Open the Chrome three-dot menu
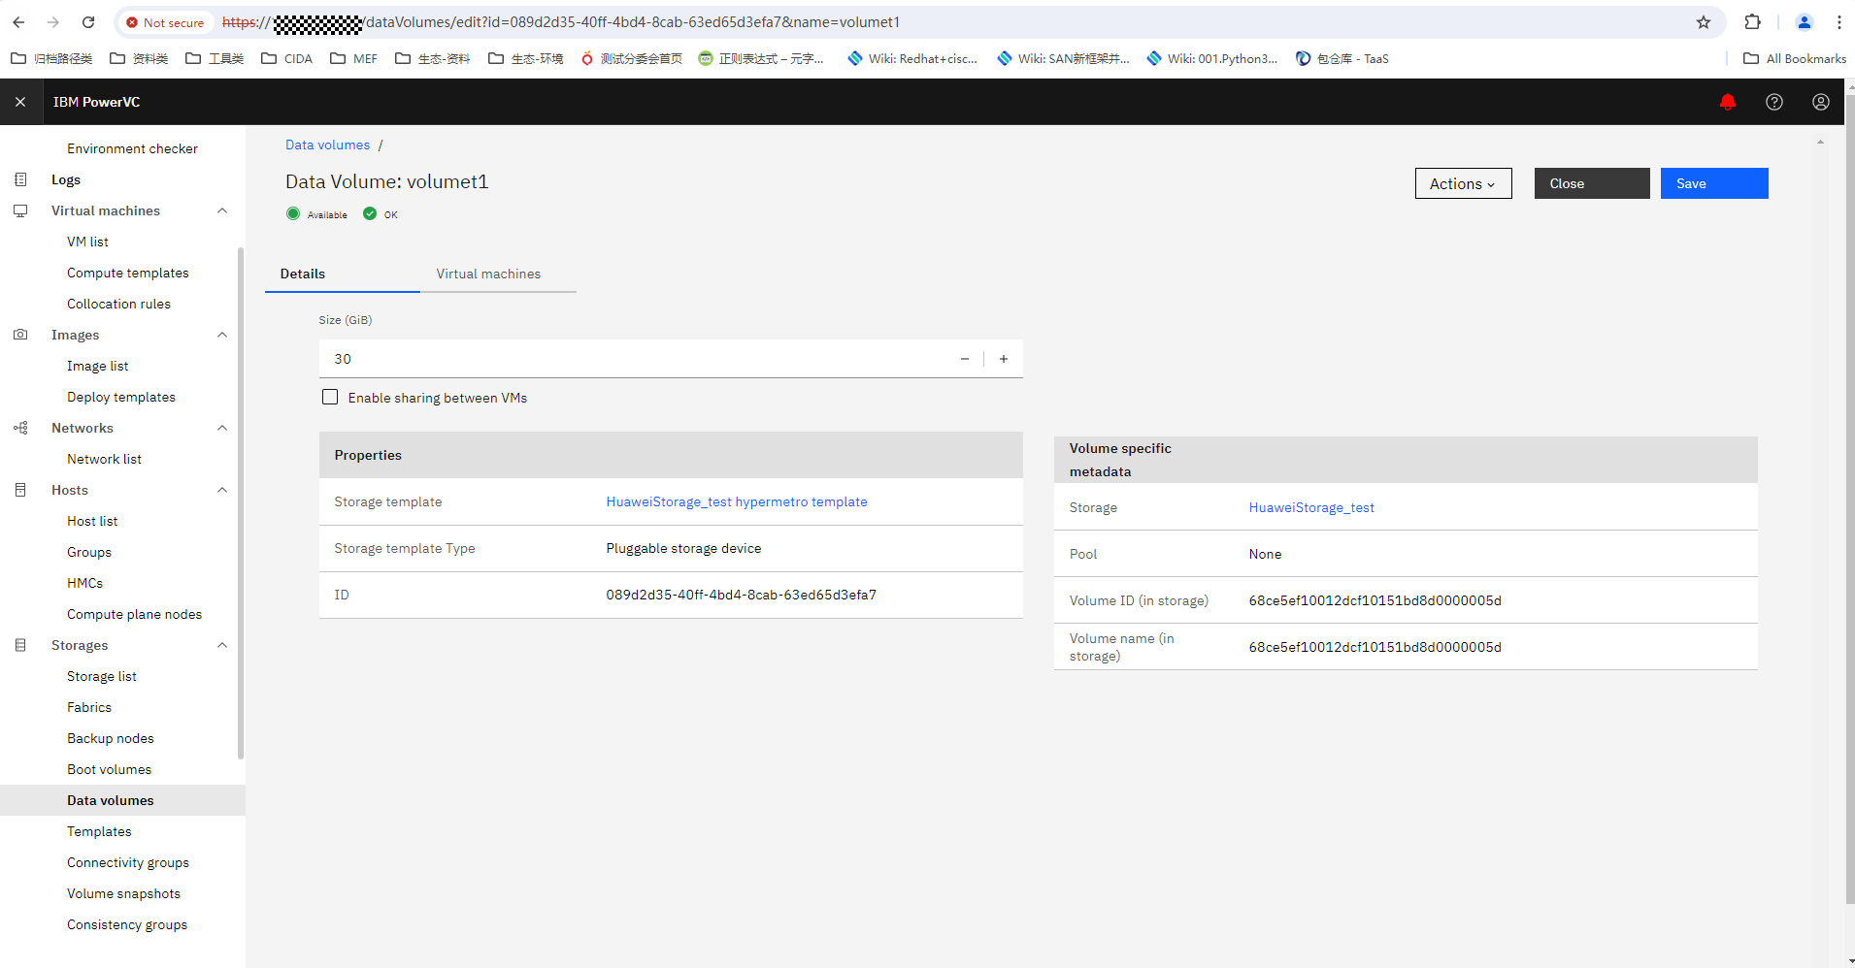 [x=1838, y=22]
